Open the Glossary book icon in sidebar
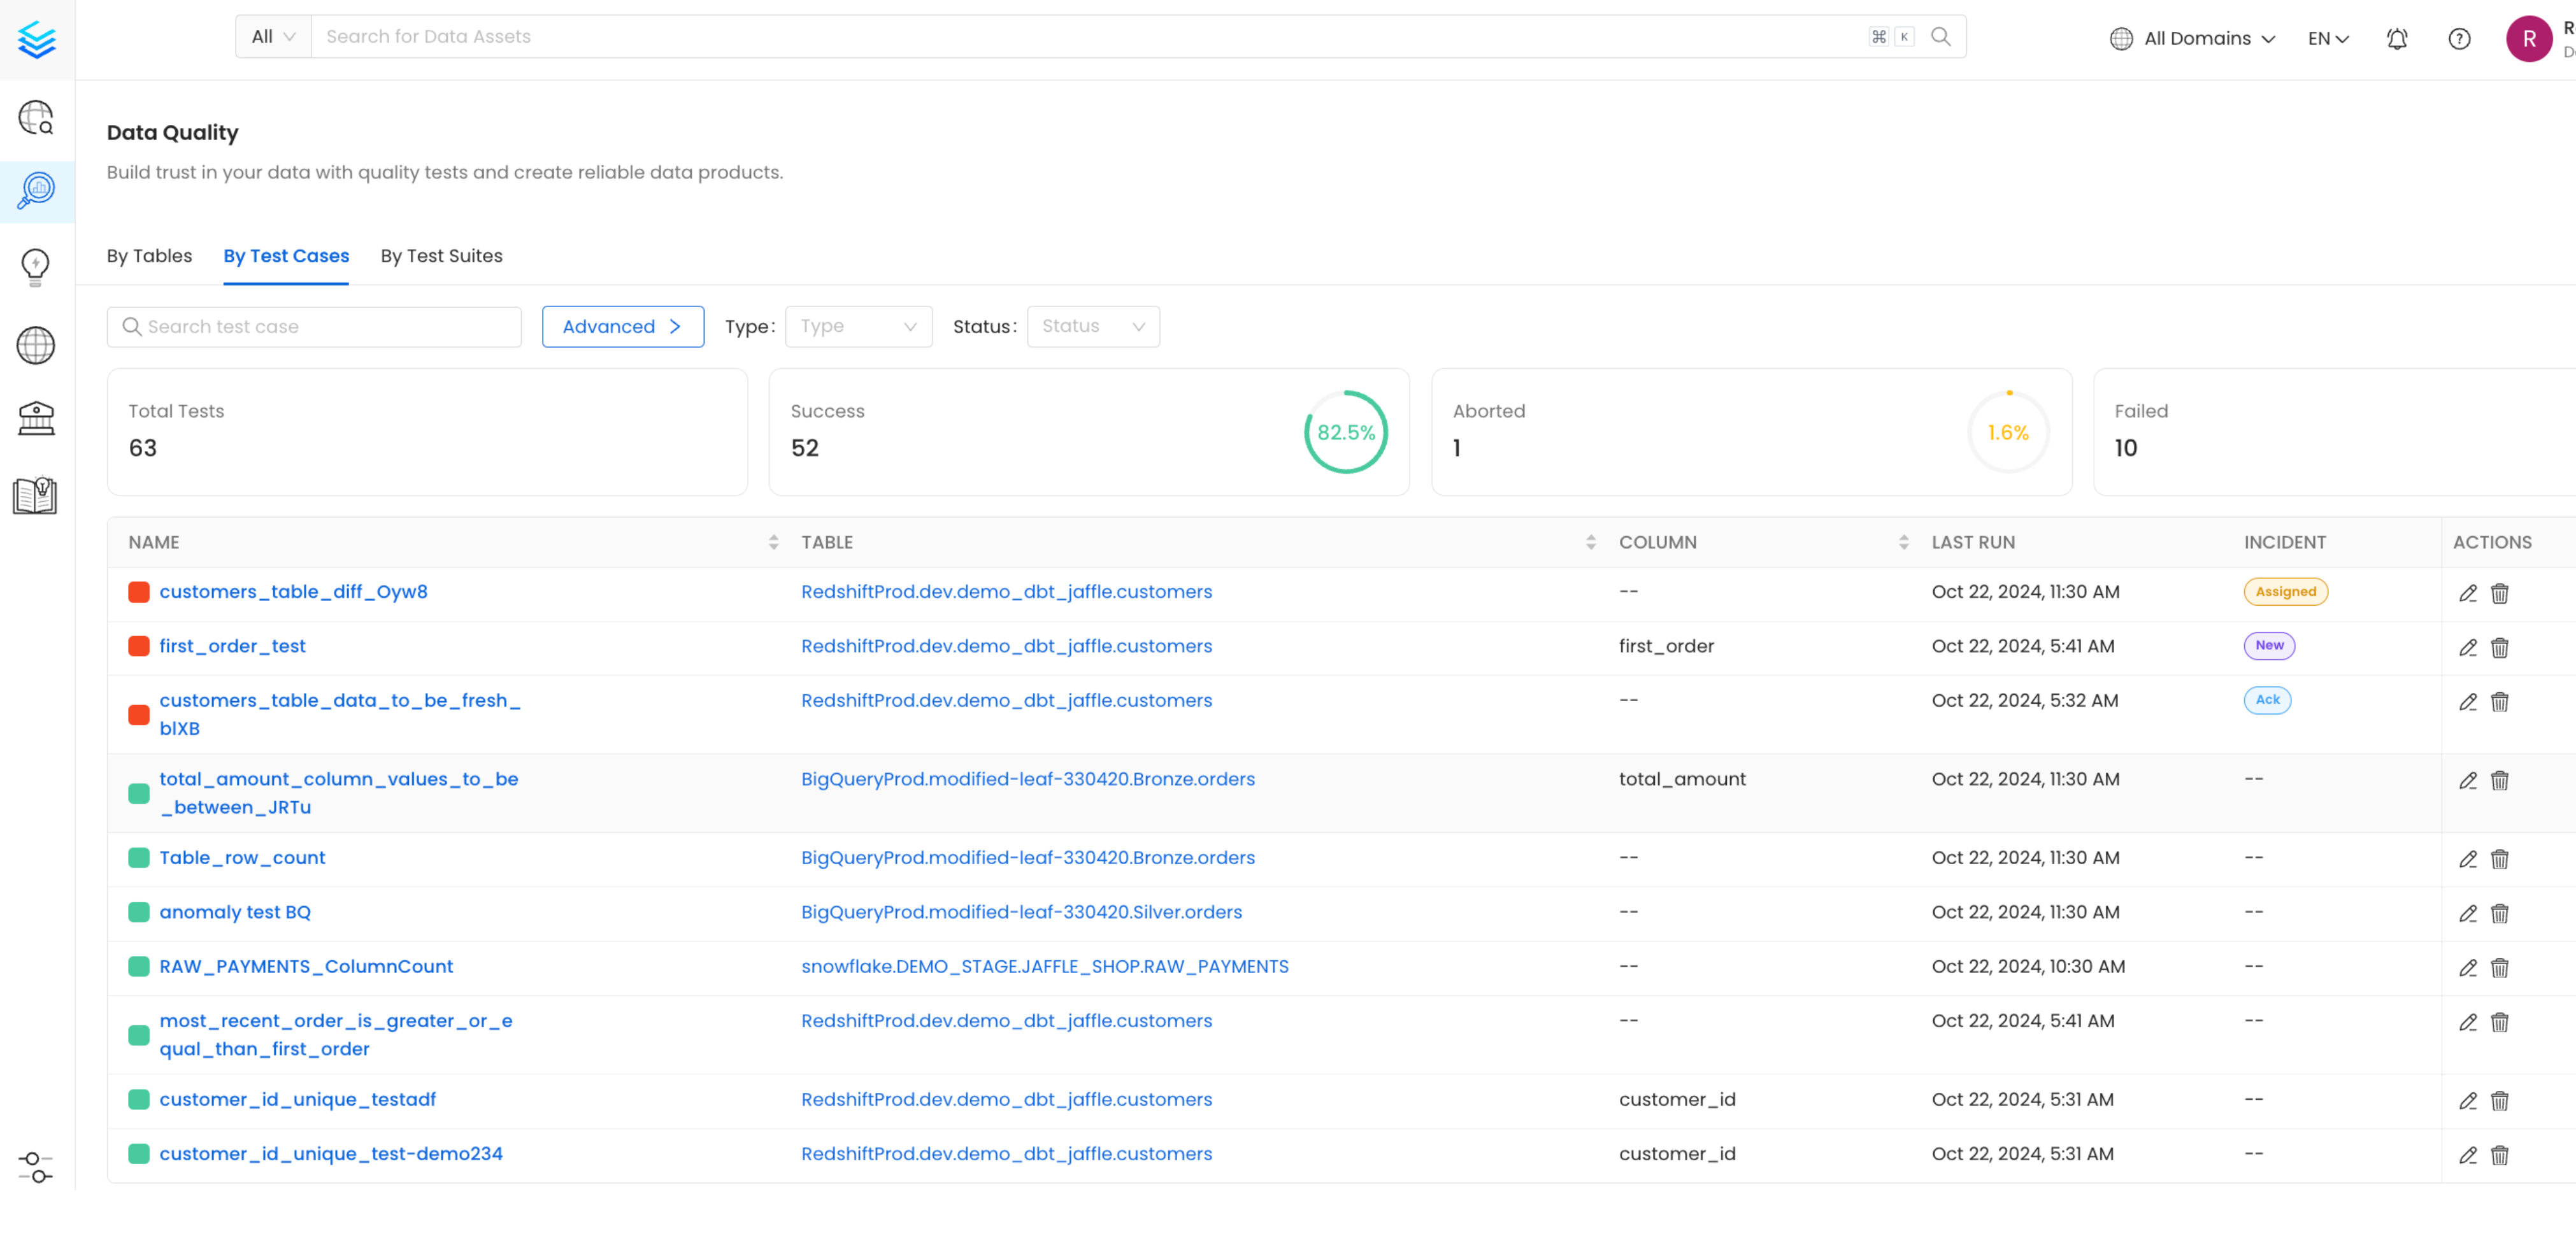The height and width of the screenshot is (1238, 2576). [36, 494]
